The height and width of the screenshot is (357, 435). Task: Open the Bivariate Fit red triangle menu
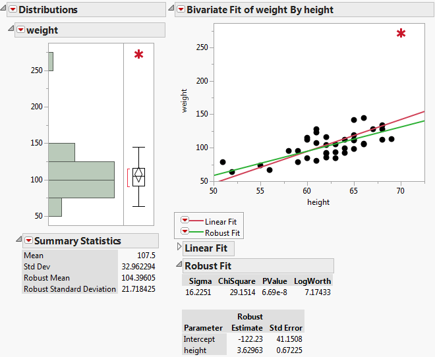point(181,10)
